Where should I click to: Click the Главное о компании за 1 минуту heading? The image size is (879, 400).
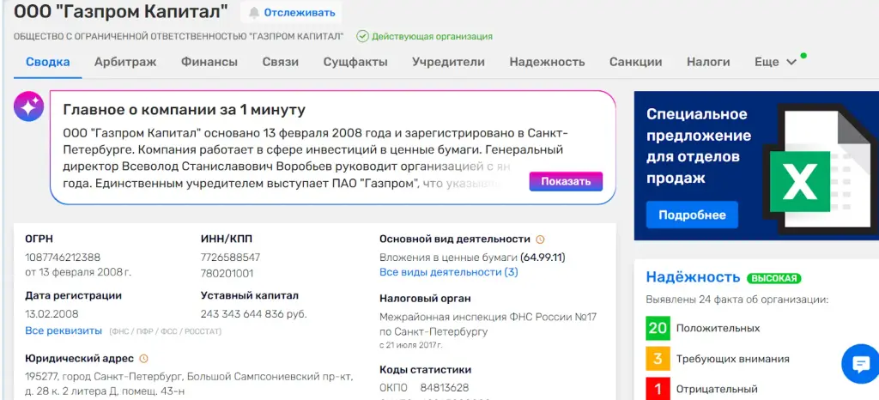185,110
